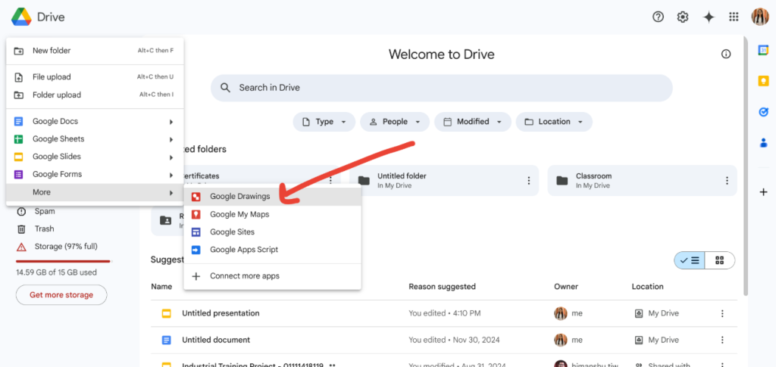Viewport: 776px width, 367px height.
Task: Click the settings gear icon
Action: tap(683, 17)
